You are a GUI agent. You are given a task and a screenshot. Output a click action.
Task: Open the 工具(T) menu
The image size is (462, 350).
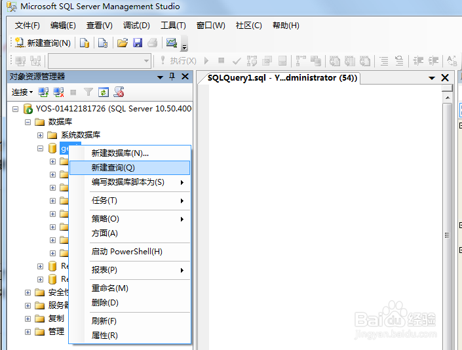[173, 26]
